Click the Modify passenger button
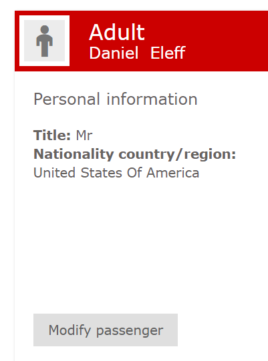 tap(106, 330)
